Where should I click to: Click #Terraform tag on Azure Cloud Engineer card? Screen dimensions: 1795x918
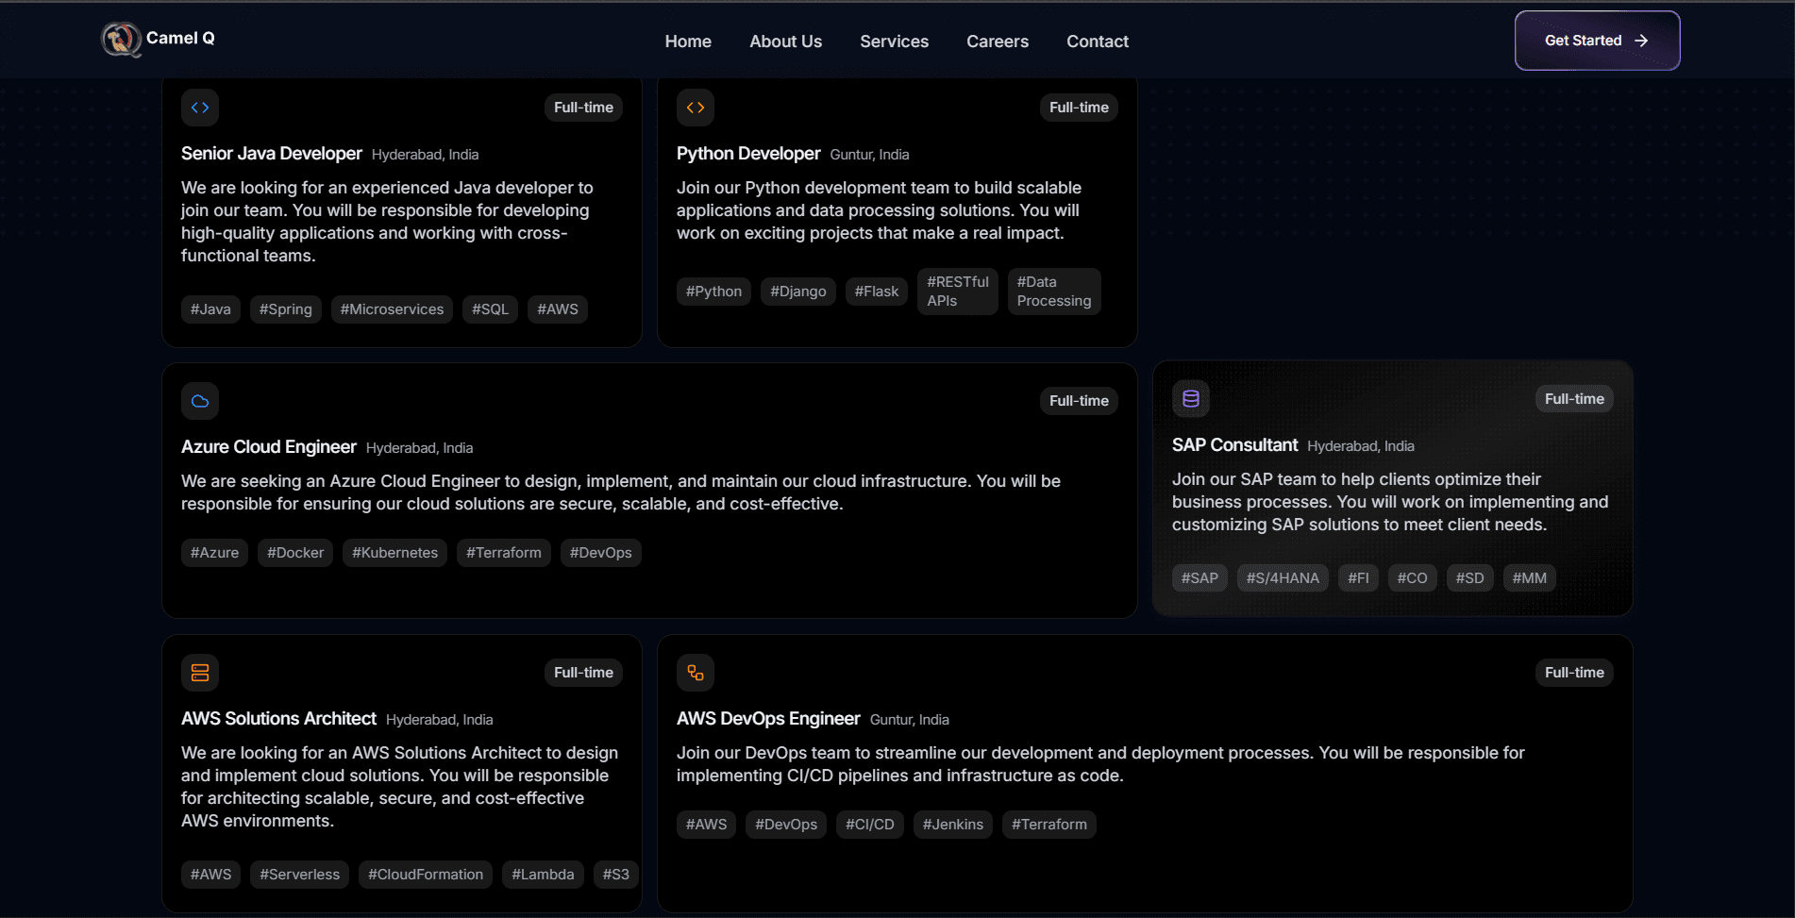coord(504,553)
